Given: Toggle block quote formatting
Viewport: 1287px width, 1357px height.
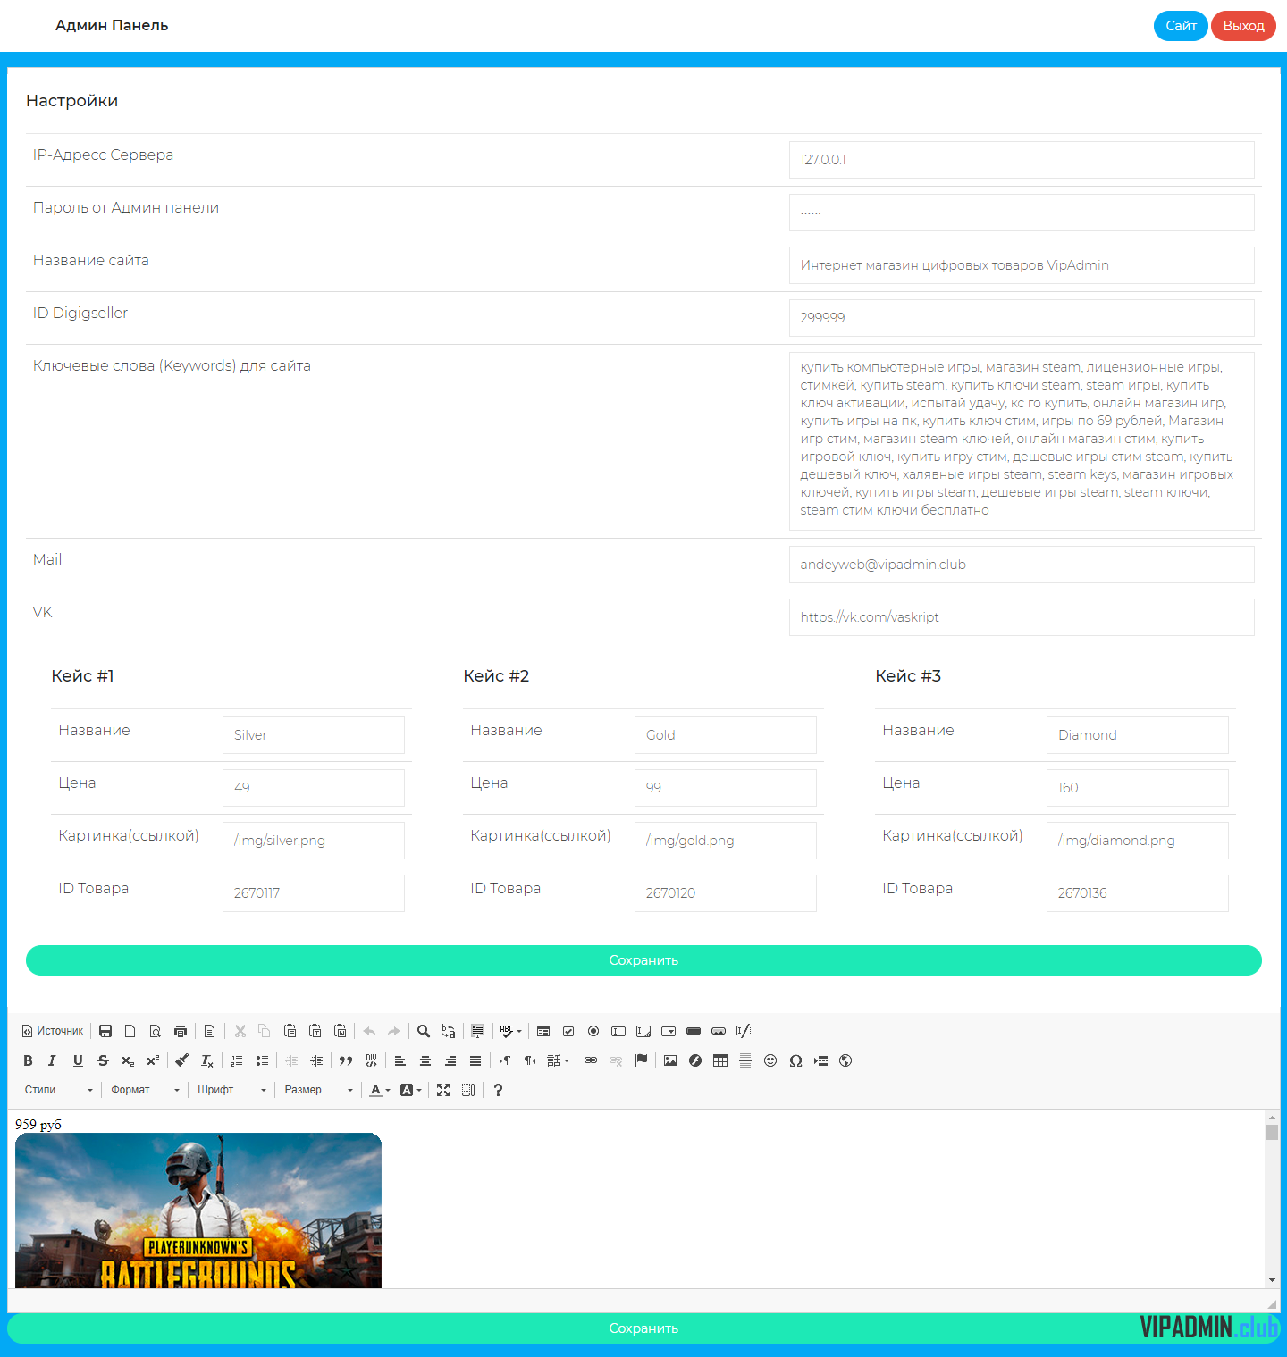Looking at the screenshot, I should [346, 1060].
